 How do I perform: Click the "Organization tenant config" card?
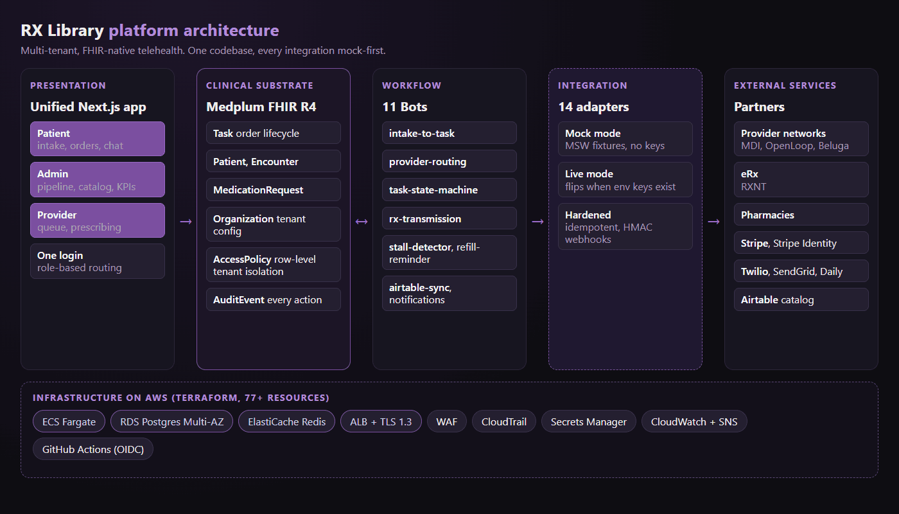tap(274, 224)
